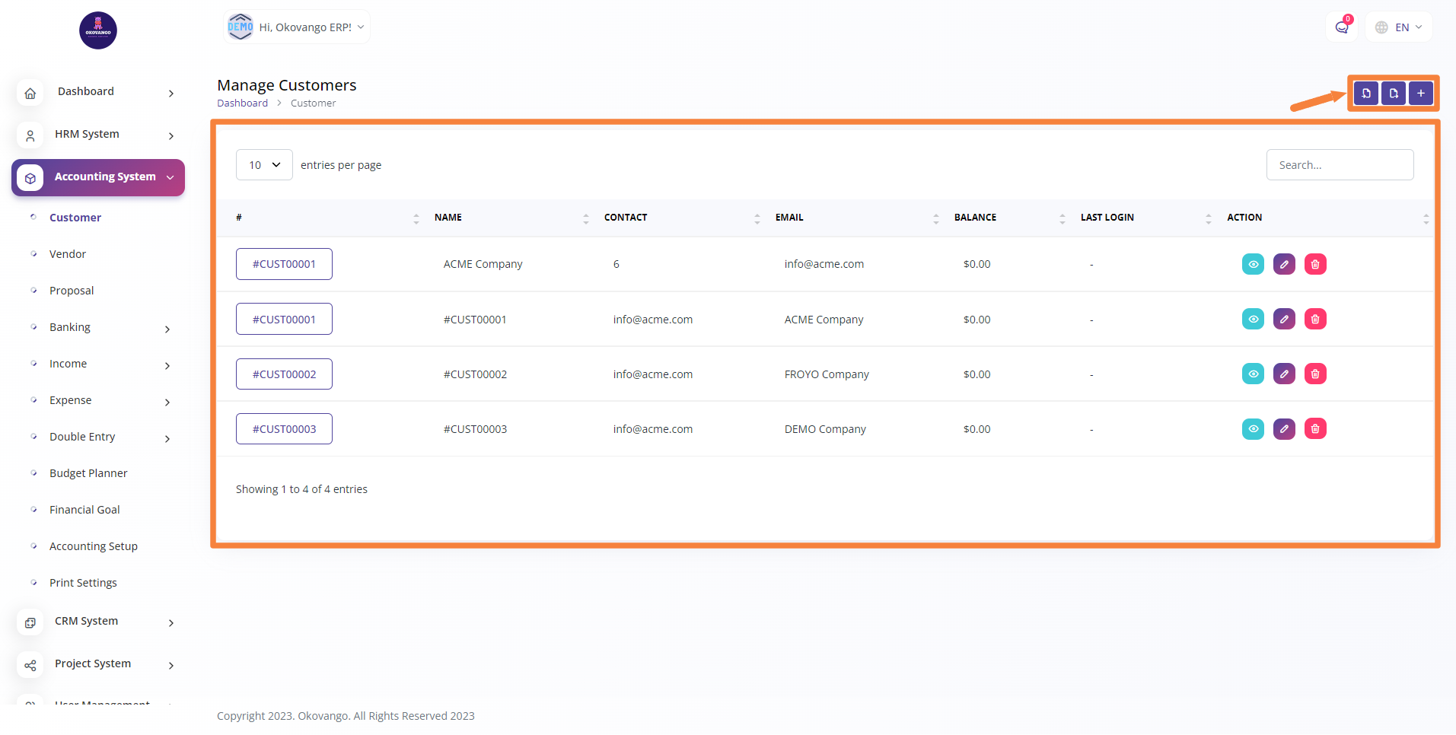Go to Dashboard via breadcrumb link
Image resolution: width=1456 pixels, height=735 pixels.
coord(242,103)
